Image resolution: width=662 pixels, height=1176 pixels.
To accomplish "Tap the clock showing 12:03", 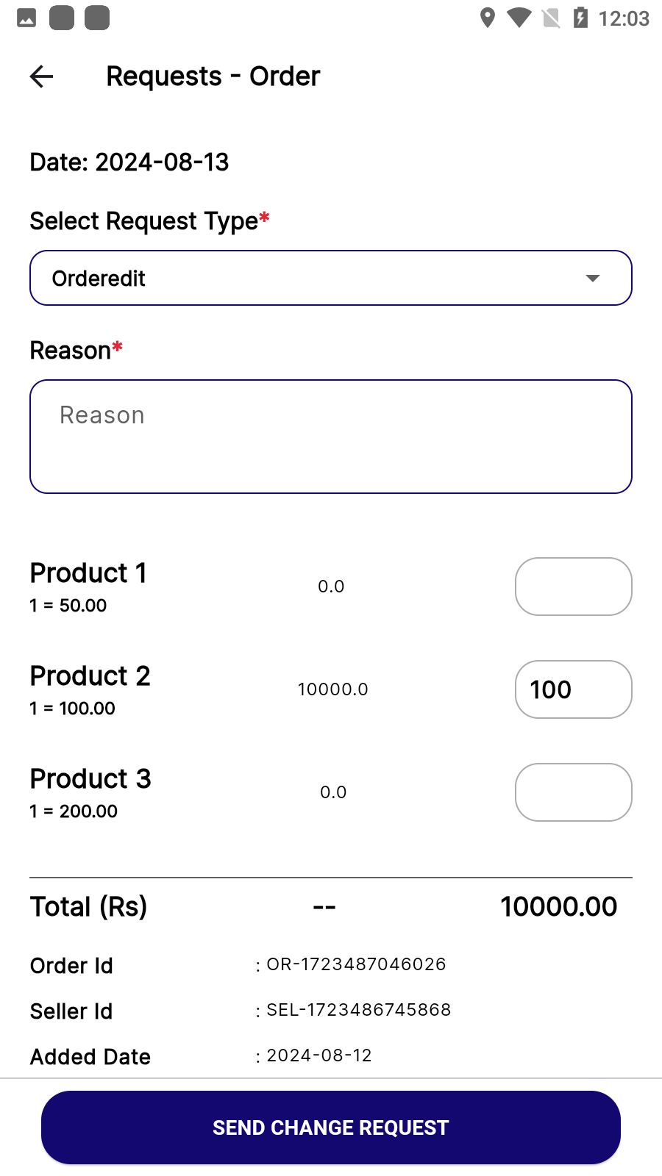I will pyautogui.click(x=624, y=18).
